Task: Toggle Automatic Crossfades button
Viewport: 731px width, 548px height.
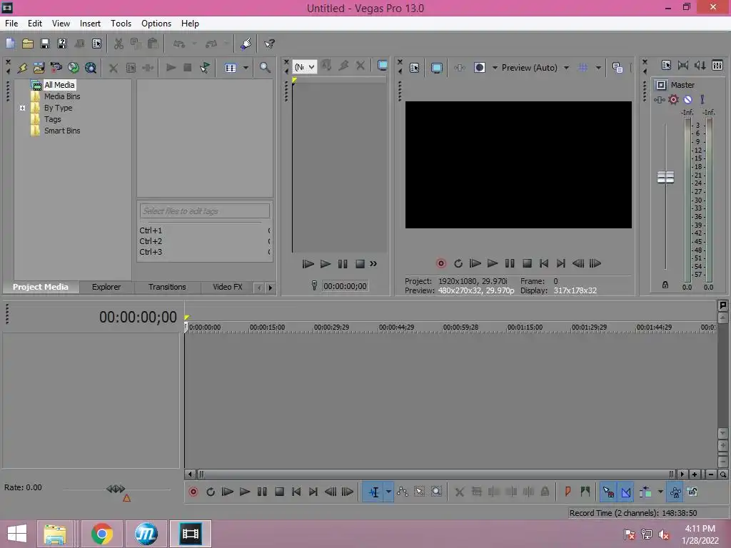Action: click(625, 492)
